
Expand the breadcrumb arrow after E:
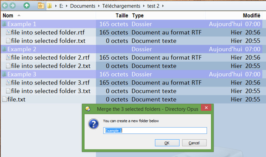click(x=66, y=6)
